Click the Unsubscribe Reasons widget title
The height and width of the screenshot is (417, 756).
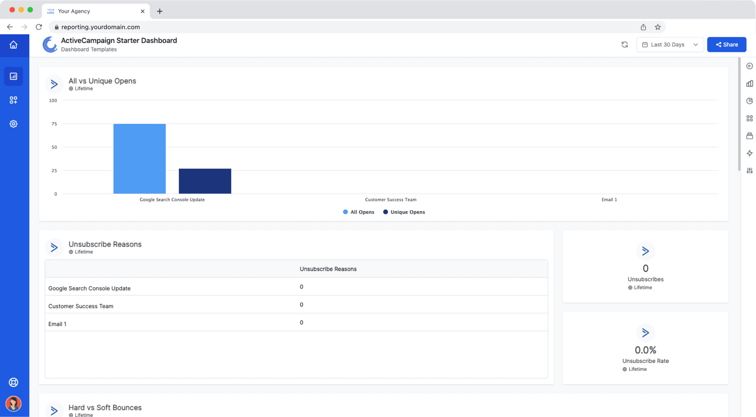(105, 244)
